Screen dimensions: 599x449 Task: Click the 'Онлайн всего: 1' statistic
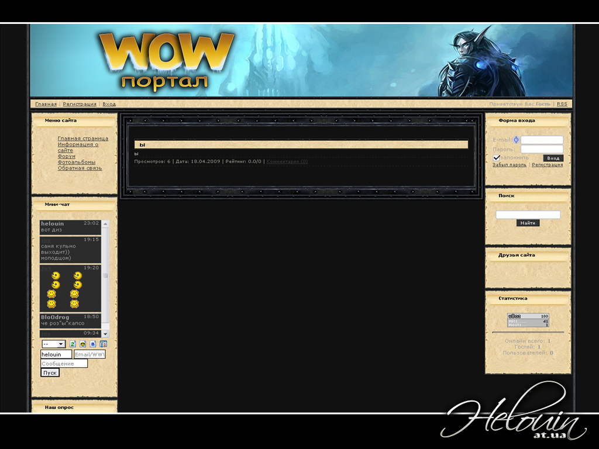click(x=528, y=341)
